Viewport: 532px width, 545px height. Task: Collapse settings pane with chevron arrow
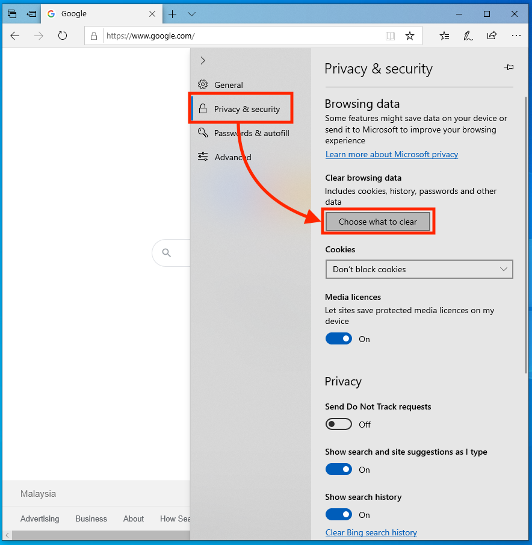(x=203, y=60)
